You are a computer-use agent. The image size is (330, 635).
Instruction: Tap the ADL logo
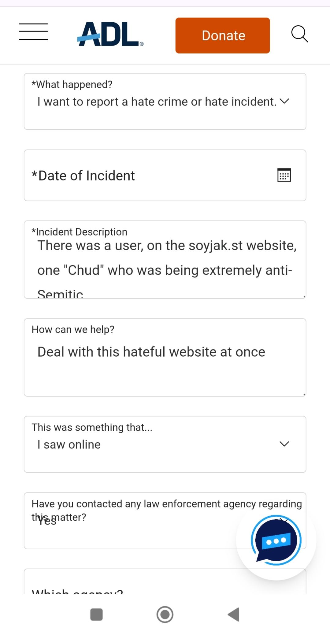coord(110,34)
